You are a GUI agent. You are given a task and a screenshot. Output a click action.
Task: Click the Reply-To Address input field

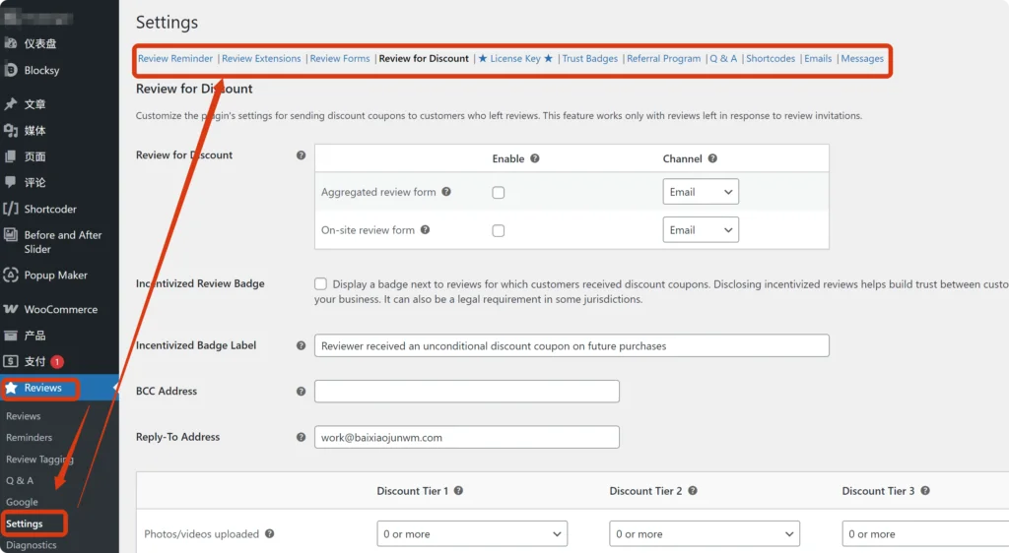point(466,437)
